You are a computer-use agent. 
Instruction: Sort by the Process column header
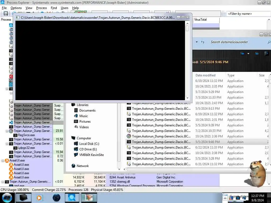pos(6,20)
